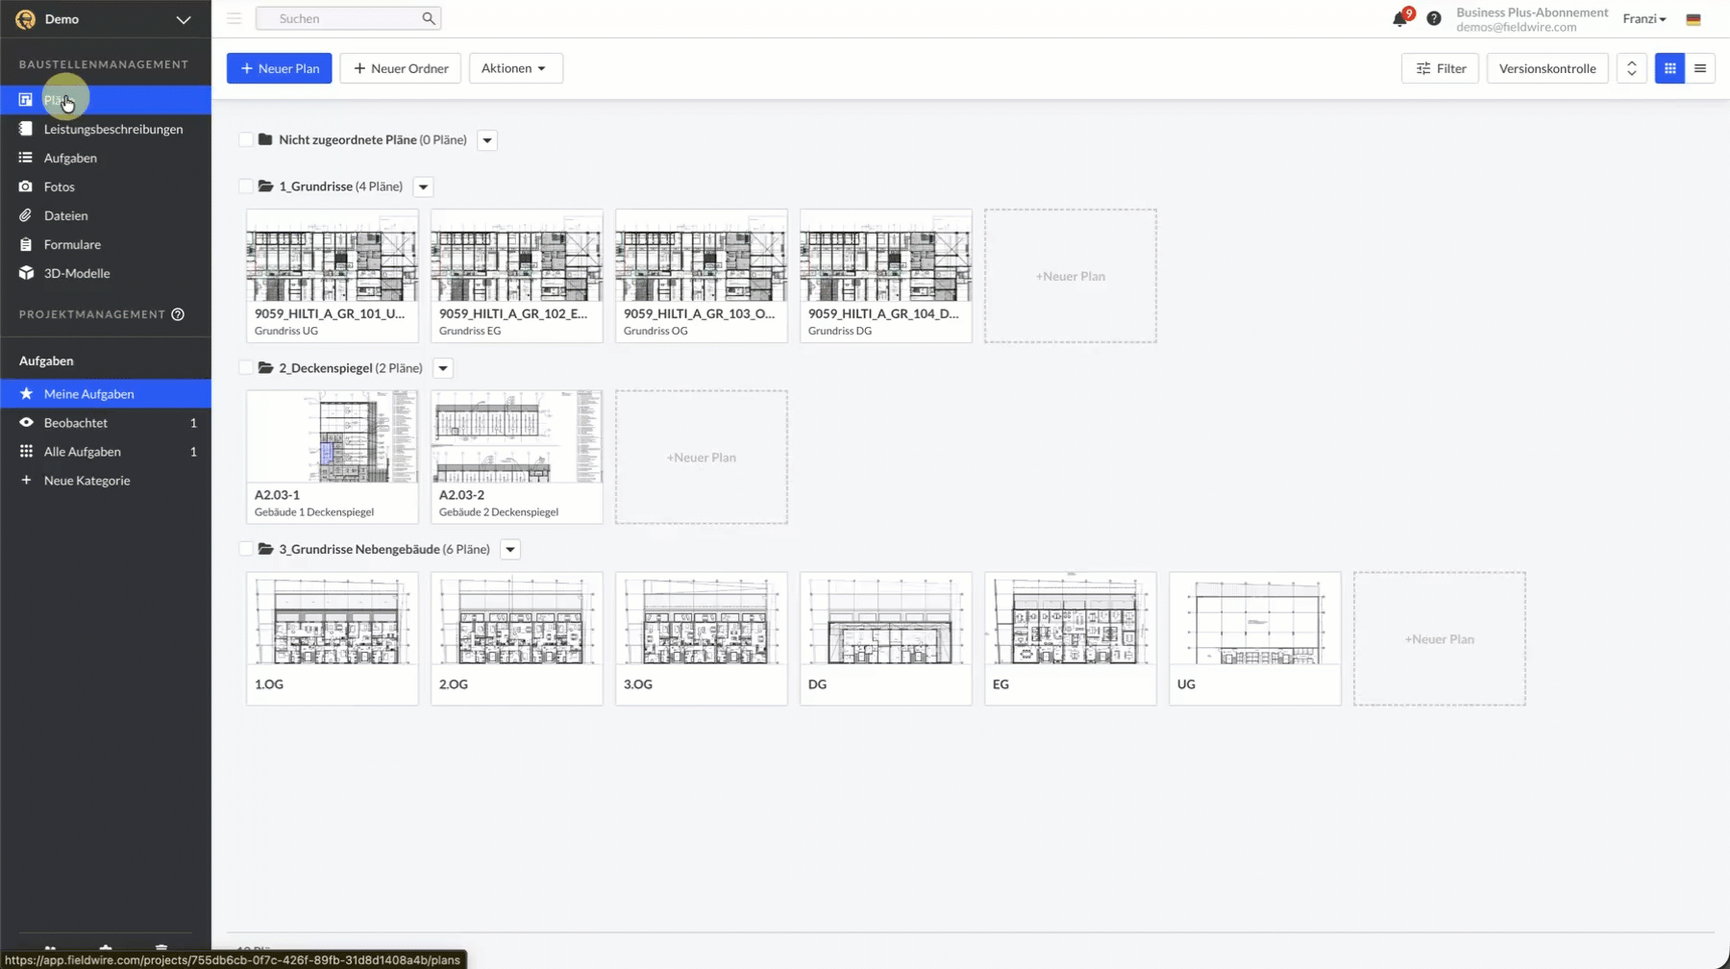Switch to Meine Aufgaben
This screenshot has height=969, width=1730.
click(87, 393)
